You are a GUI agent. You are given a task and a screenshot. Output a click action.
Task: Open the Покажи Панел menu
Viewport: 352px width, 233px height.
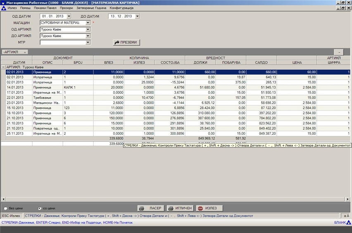pyautogui.click(x=45, y=8)
